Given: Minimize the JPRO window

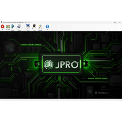Looking at the screenshot, I should (x=110, y=22).
